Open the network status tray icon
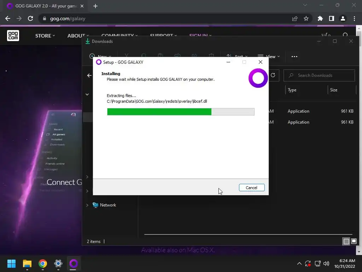The height and width of the screenshot is (272, 362). [318, 263]
